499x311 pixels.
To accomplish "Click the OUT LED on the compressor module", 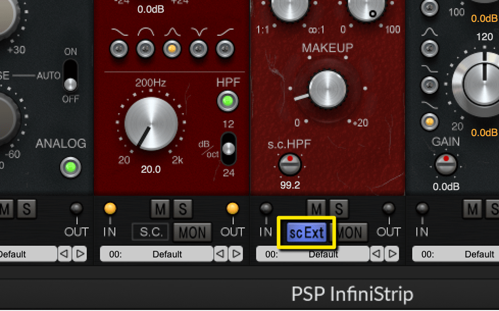I will [x=389, y=208].
